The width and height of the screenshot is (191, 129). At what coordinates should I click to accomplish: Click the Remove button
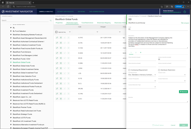(x=183, y=92)
